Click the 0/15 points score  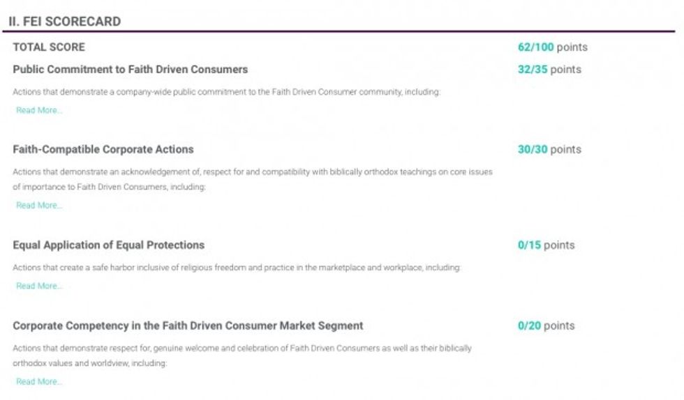pyautogui.click(x=546, y=245)
